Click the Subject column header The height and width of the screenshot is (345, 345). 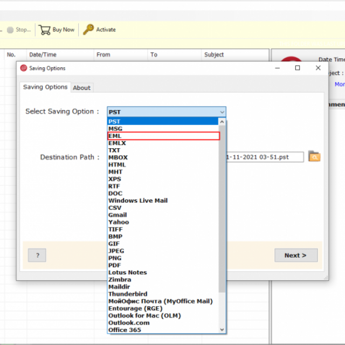235,54
